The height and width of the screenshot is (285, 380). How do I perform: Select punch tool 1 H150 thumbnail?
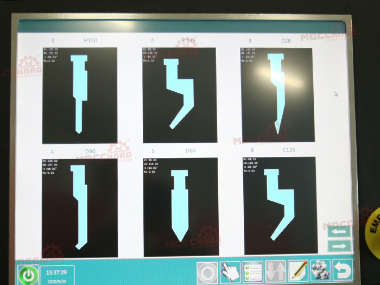click(80, 95)
